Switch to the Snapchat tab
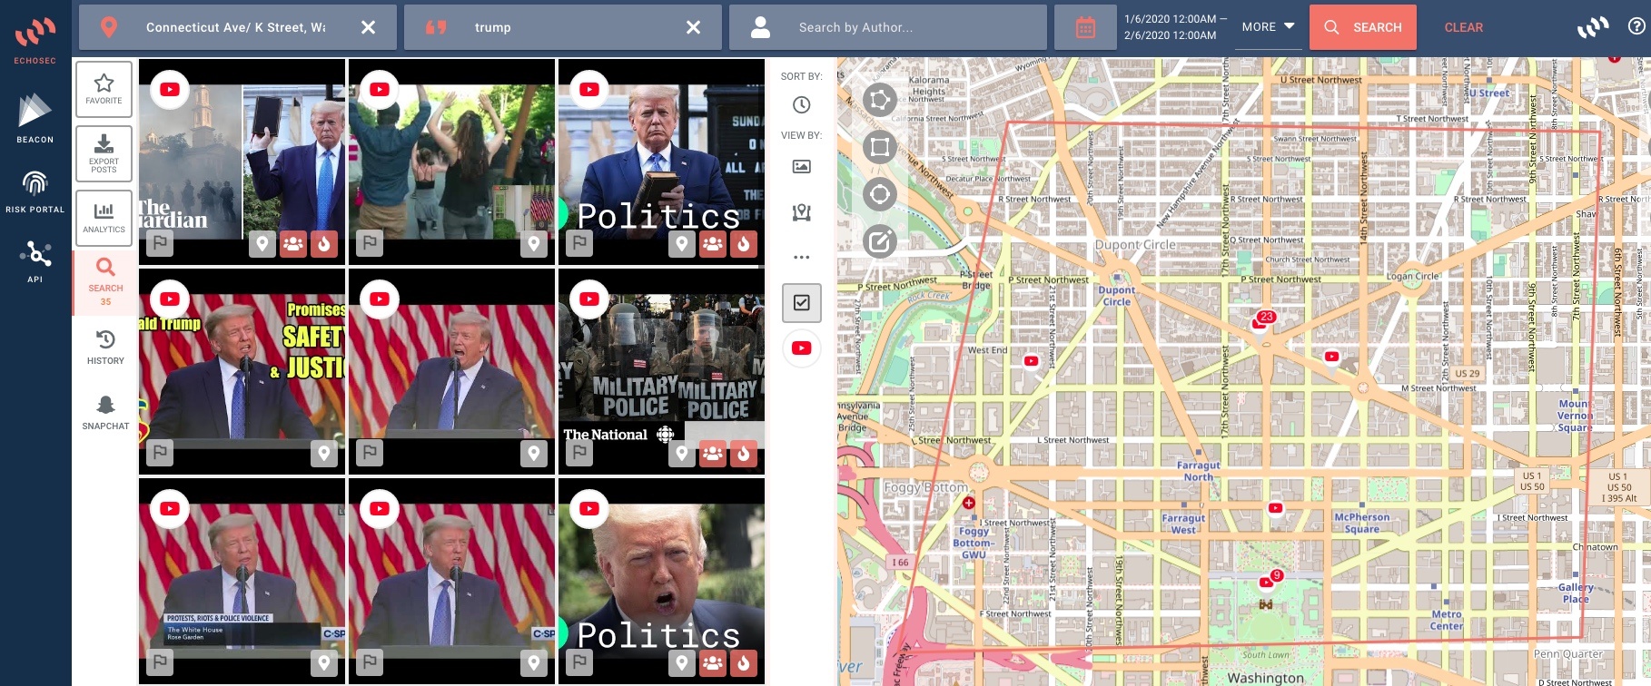 click(105, 411)
